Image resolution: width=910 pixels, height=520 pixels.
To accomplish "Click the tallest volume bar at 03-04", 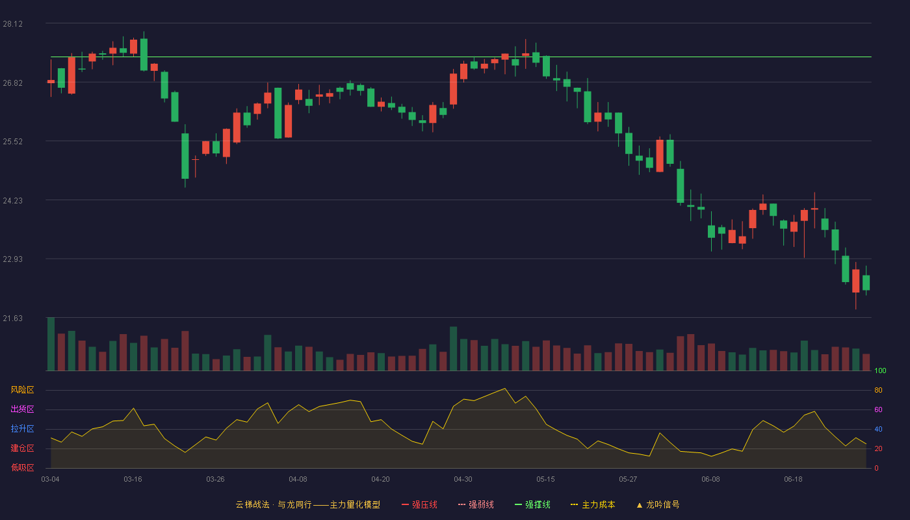I will point(51,344).
